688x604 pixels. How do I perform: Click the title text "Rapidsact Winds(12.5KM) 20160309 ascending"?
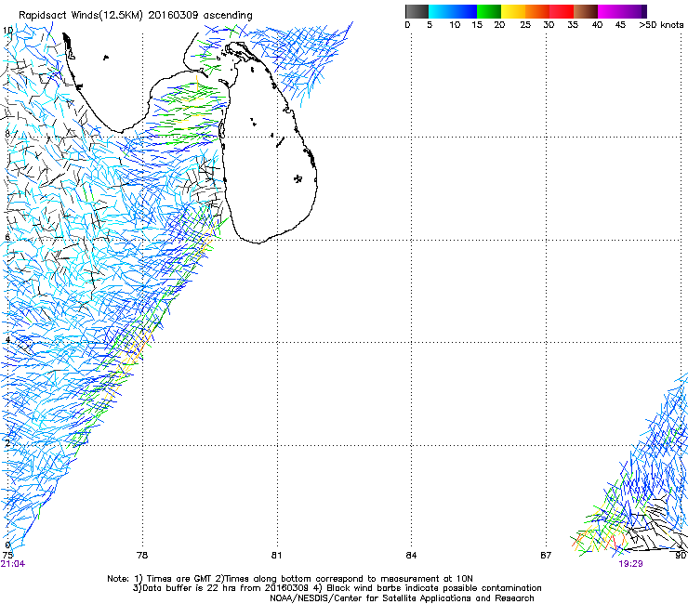136,16
